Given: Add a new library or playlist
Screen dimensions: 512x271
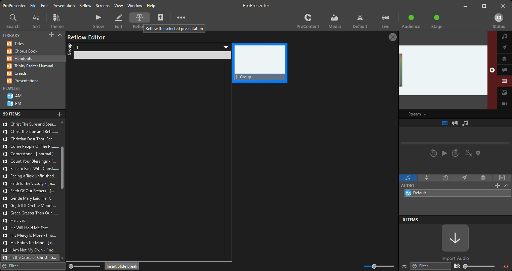Looking at the screenshot, I should point(51,35).
